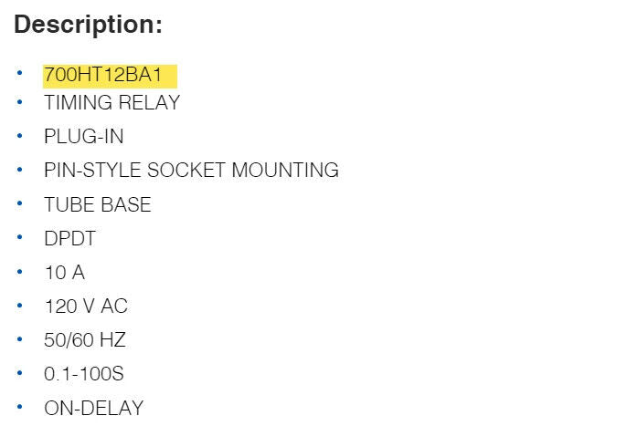
Task: Click the ON-DELAY list item
Action: coord(94,408)
